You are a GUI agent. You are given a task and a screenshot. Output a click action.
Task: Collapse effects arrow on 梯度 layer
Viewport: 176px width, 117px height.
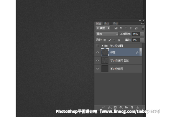[141, 52]
